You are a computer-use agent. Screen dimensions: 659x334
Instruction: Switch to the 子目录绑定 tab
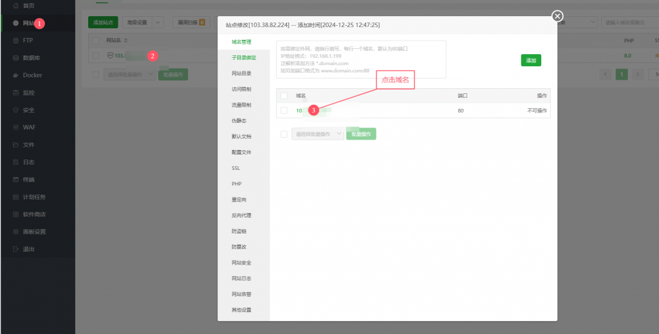[x=244, y=57]
